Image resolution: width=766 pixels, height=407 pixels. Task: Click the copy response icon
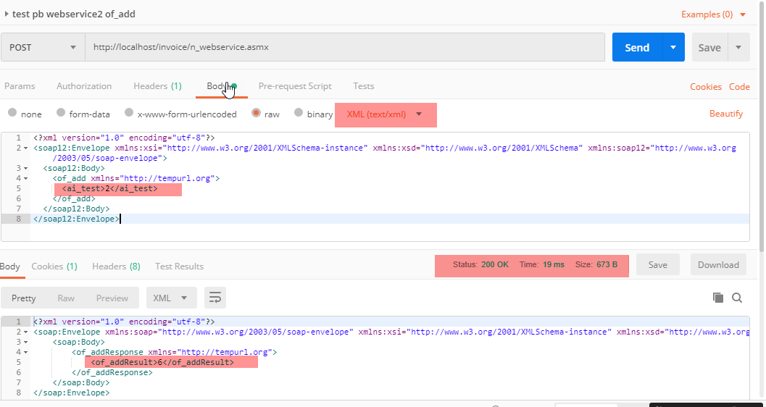pos(718,298)
